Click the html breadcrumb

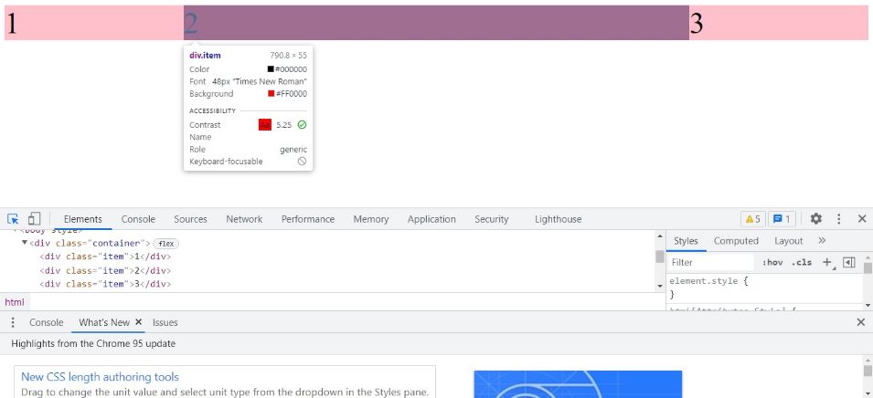[15, 302]
